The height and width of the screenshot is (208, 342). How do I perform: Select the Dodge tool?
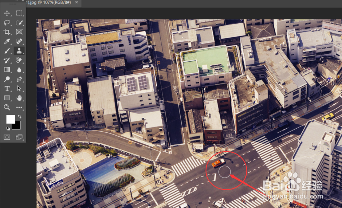(7, 79)
